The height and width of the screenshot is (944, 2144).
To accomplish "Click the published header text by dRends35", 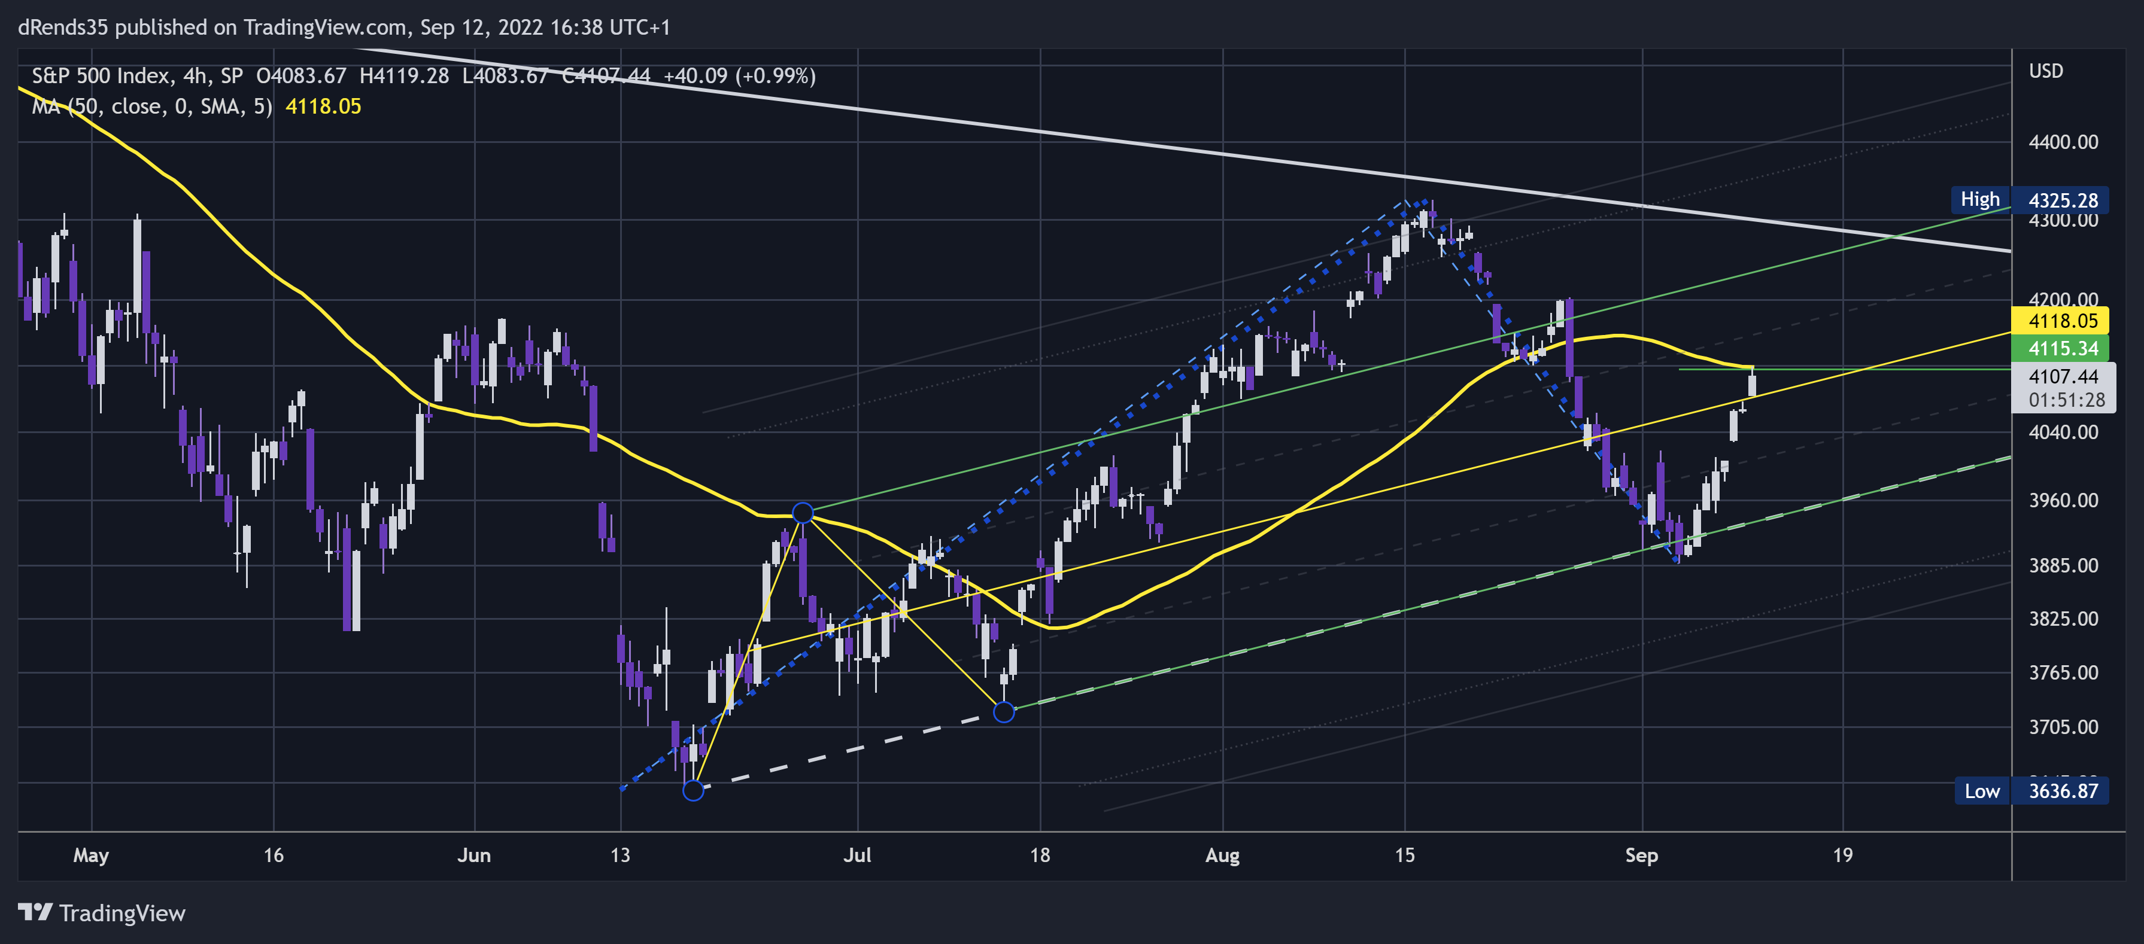I will point(344,28).
